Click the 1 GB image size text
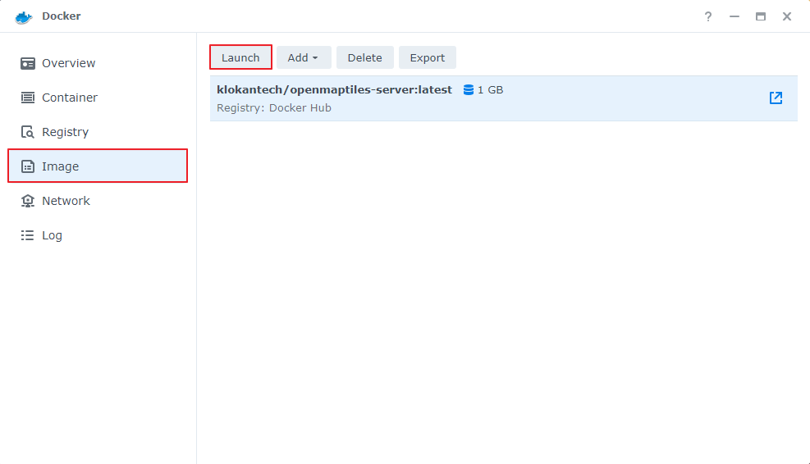810x464 pixels. tap(491, 90)
